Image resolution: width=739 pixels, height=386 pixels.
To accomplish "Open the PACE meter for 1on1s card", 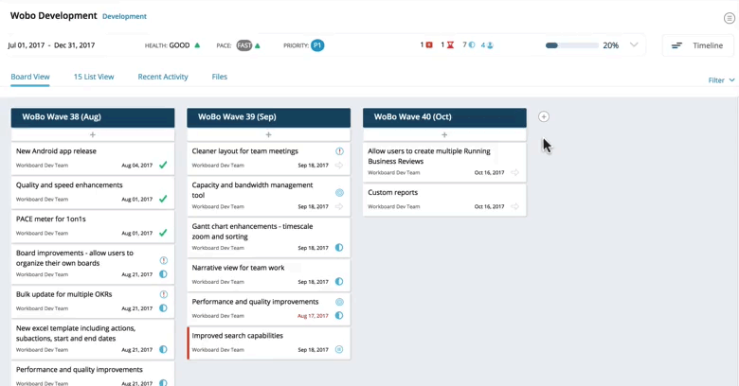I will (x=93, y=226).
